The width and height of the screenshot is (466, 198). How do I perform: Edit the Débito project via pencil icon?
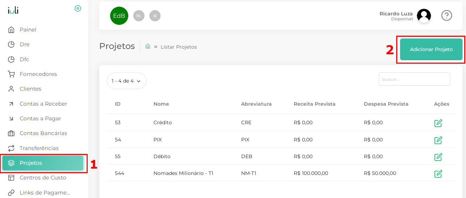438,157
